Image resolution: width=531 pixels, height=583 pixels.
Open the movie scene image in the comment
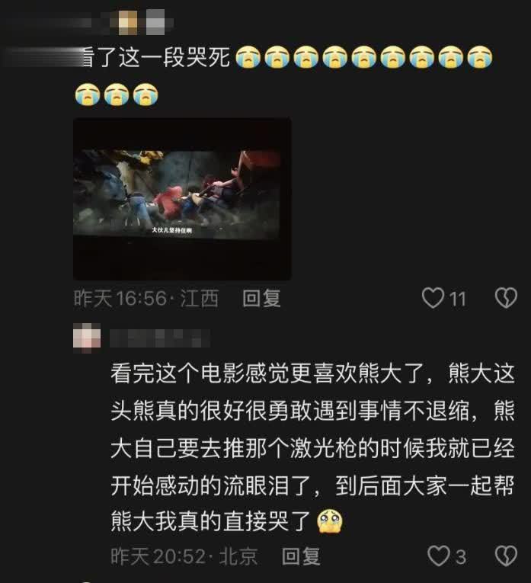182,199
